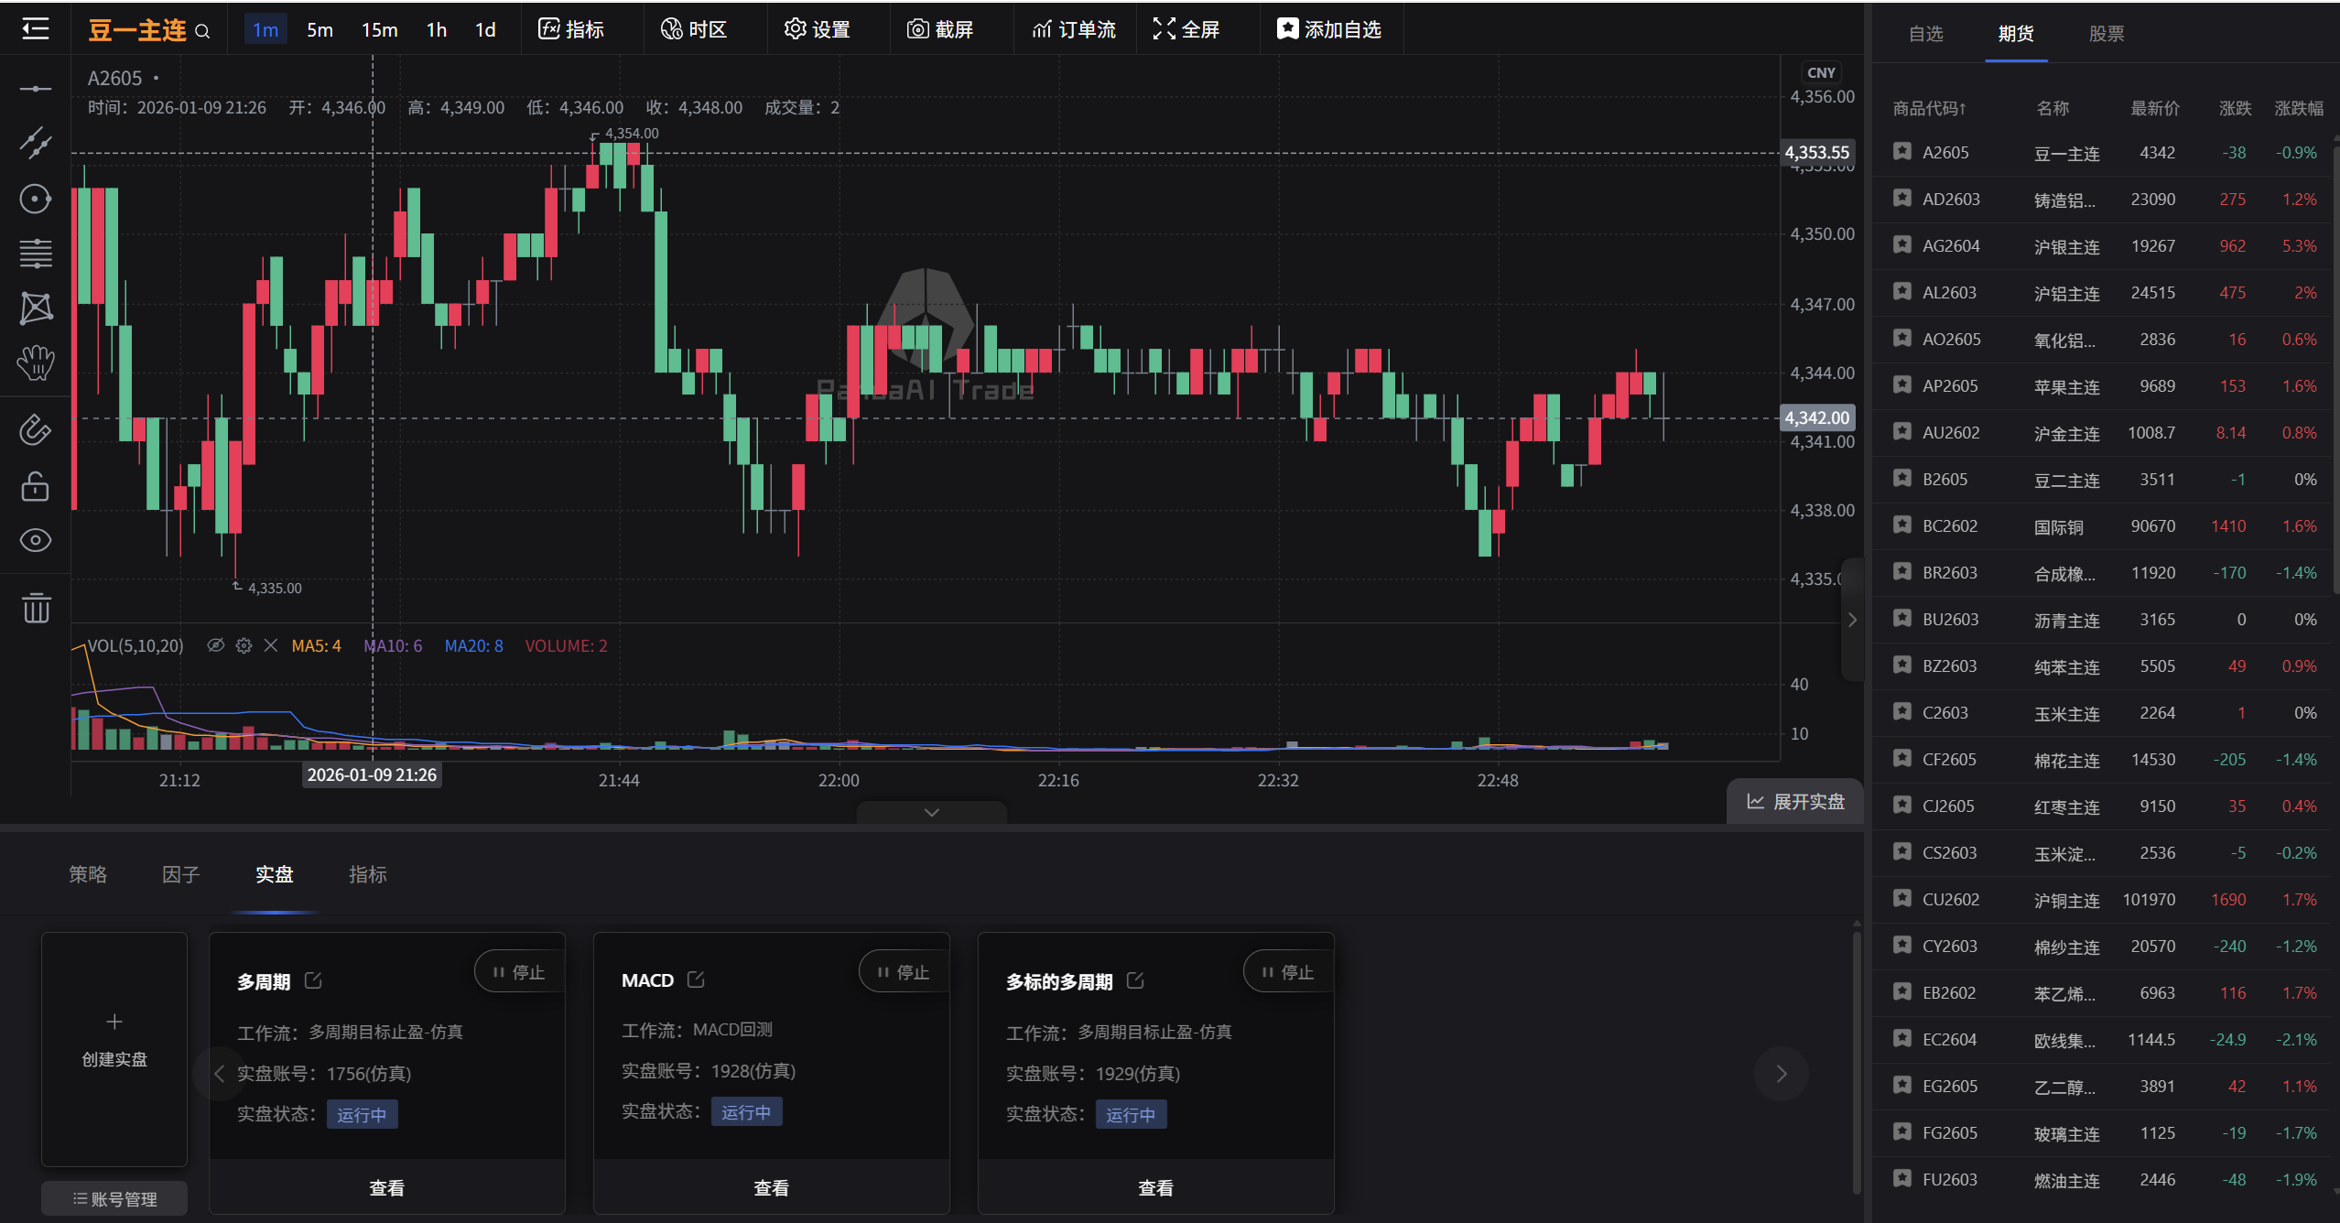This screenshot has width=2340, height=1223.
Task: Take a chart screenshot with 截屏
Action: [940, 29]
